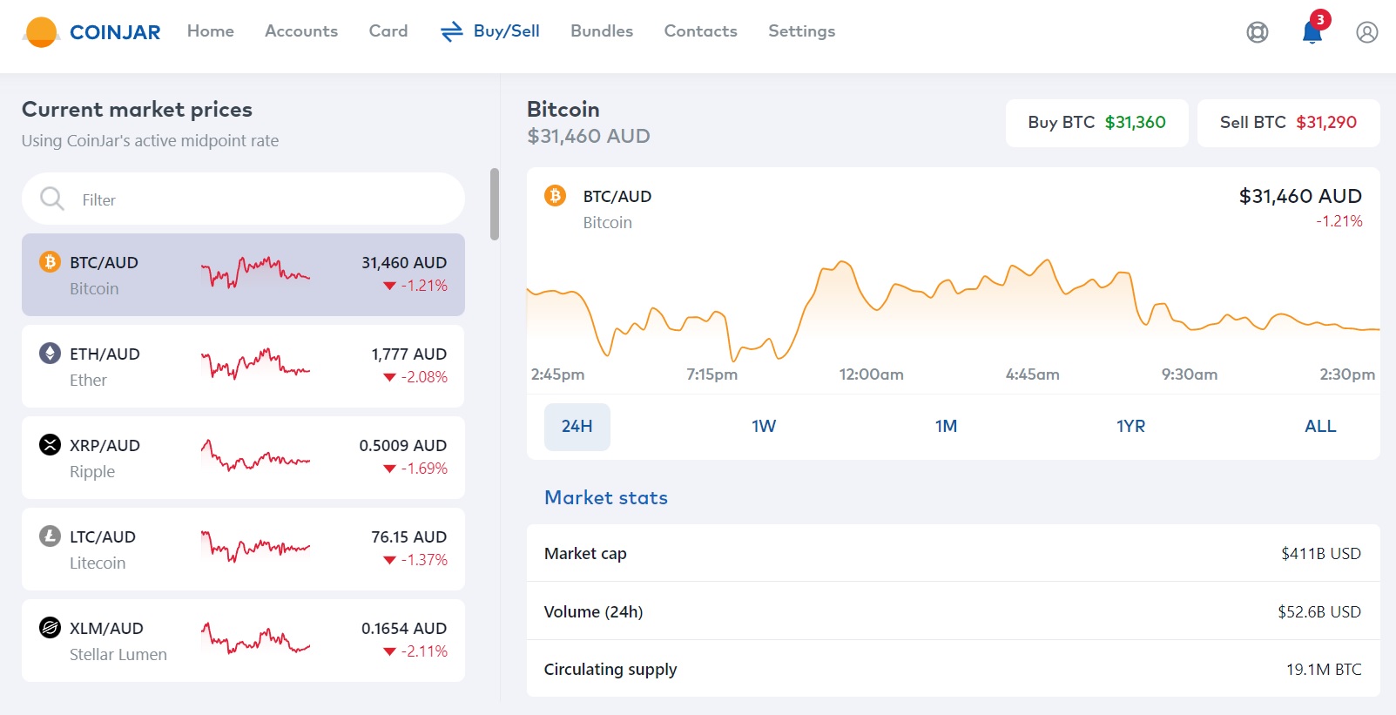Click Sell BTC $31,290 button

[x=1289, y=123]
